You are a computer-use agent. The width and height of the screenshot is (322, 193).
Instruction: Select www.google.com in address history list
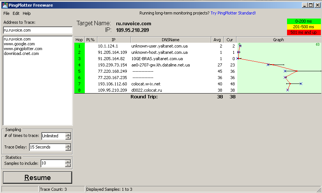click(x=19, y=44)
